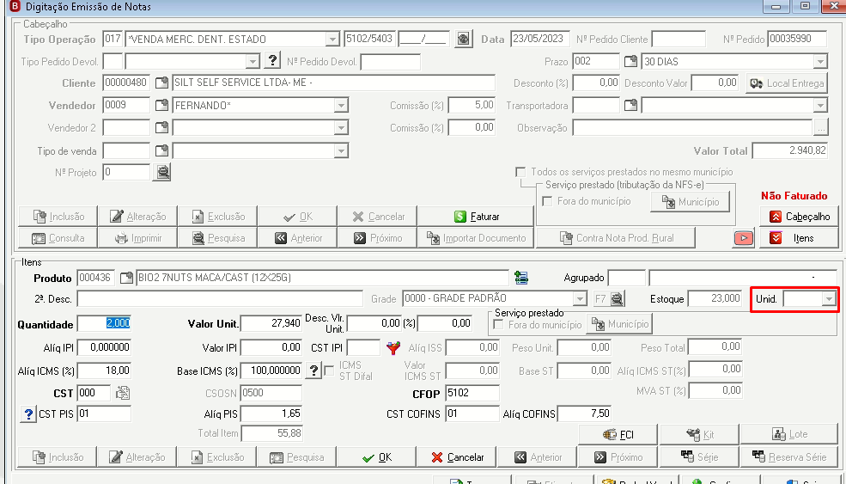Switch to Itens section

tap(799, 238)
